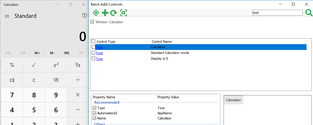313x125 pixels.
Task: Toggle the select-all checkbox beside Control Type
Action: click(93, 41)
